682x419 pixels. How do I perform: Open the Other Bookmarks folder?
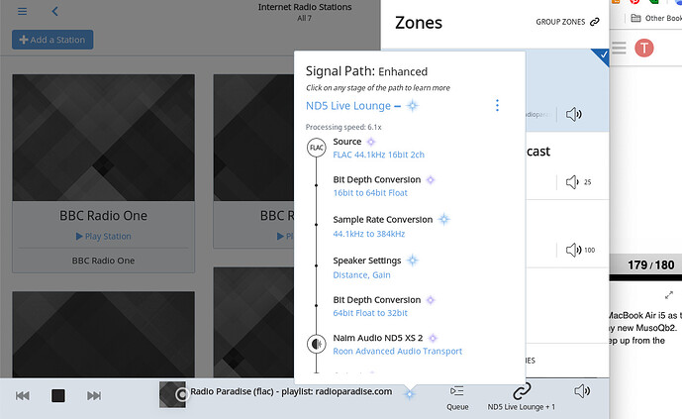pyautogui.click(x=661, y=18)
